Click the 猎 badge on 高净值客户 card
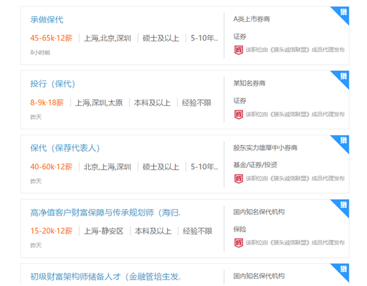The image size is (367, 286). pos(343,205)
